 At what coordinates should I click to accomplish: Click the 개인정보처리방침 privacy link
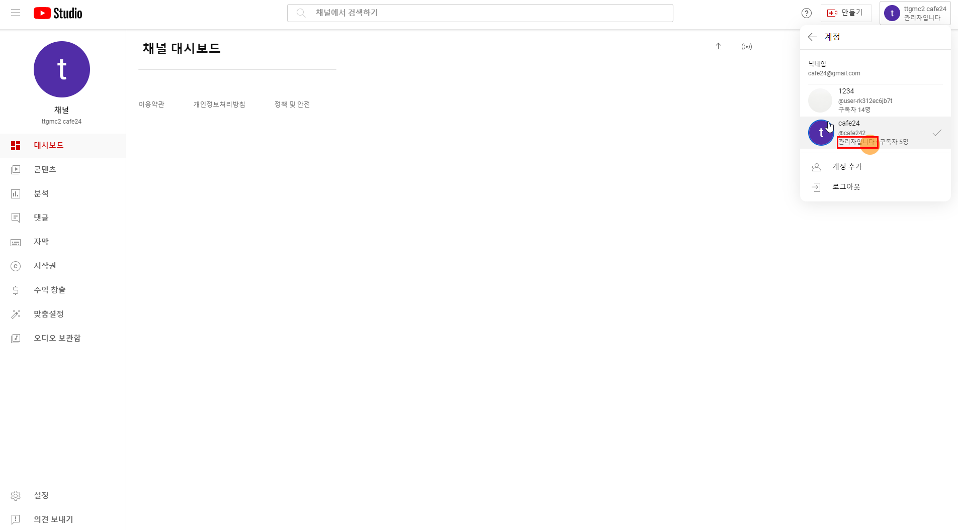(219, 104)
